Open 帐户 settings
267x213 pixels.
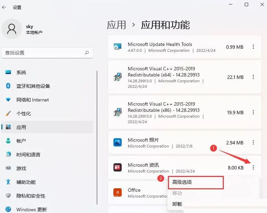click(x=47, y=141)
